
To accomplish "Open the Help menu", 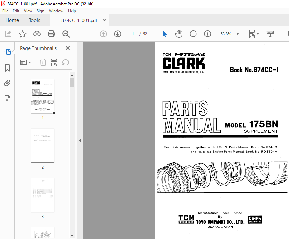I will pyautogui.click(x=72, y=11).
